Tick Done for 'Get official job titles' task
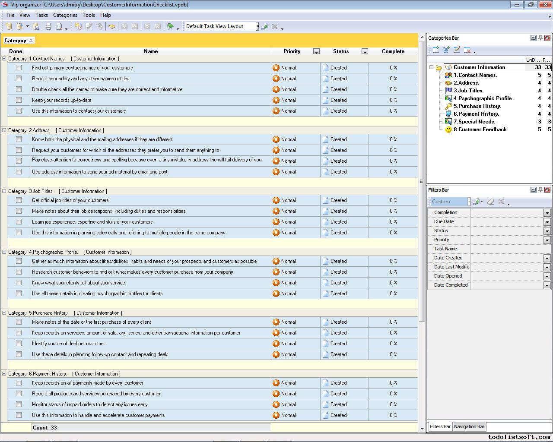 coord(19,200)
